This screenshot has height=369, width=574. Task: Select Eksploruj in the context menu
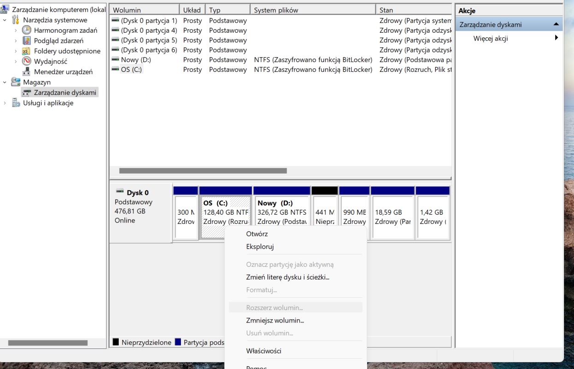(x=260, y=246)
